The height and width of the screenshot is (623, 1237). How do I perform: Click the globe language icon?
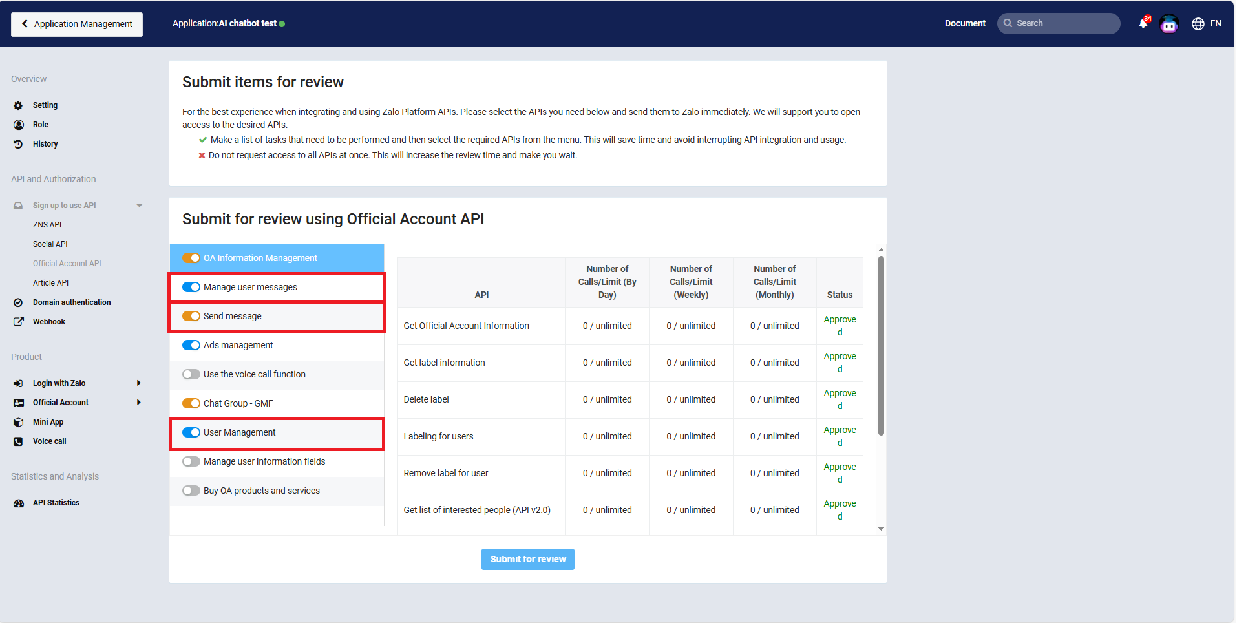coord(1198,24)
